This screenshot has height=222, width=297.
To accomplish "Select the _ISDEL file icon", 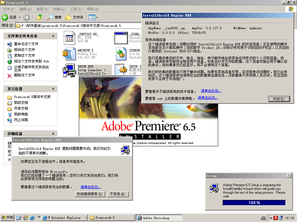I will click(x=121, y=38).
